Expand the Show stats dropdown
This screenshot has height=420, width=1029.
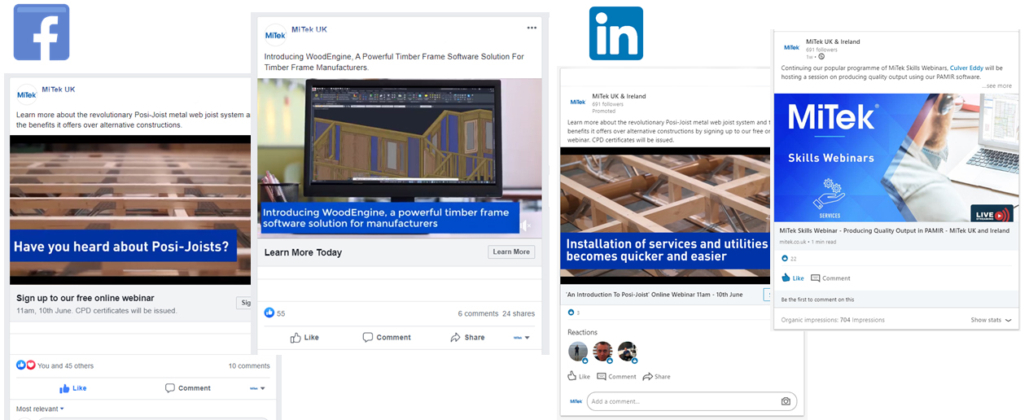point(992,320)
